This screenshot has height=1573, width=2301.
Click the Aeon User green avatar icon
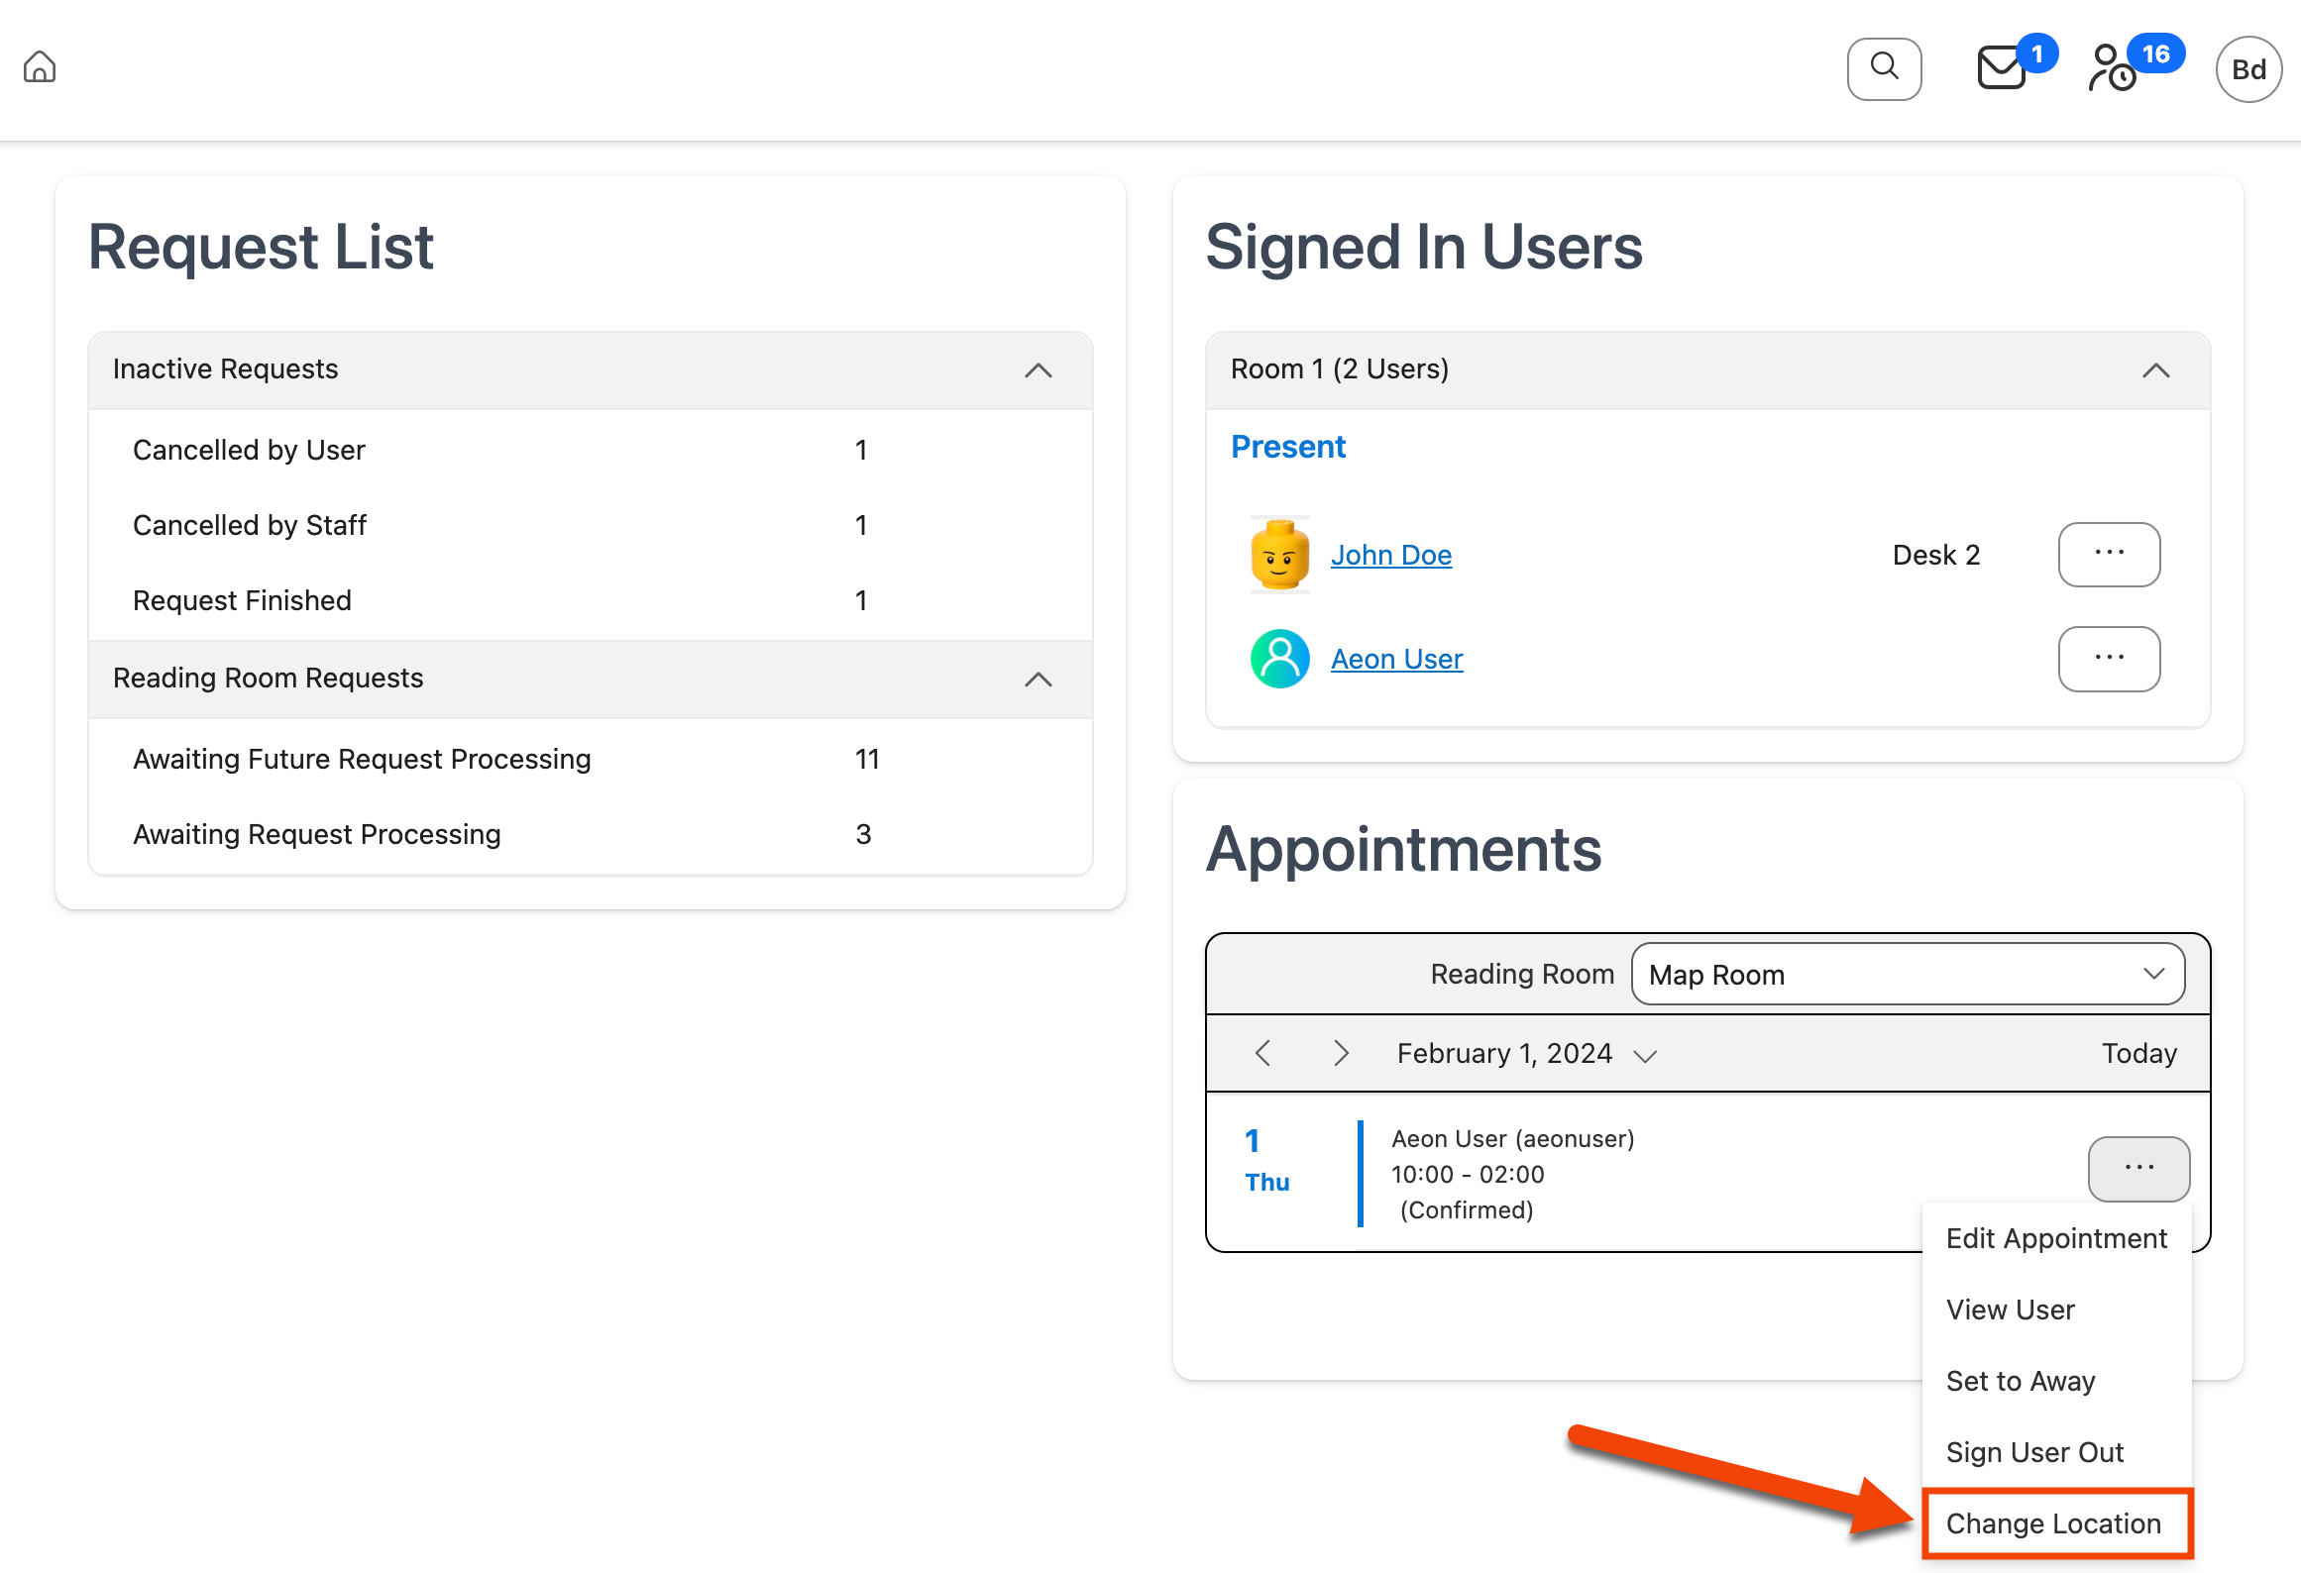(1279, 659)
